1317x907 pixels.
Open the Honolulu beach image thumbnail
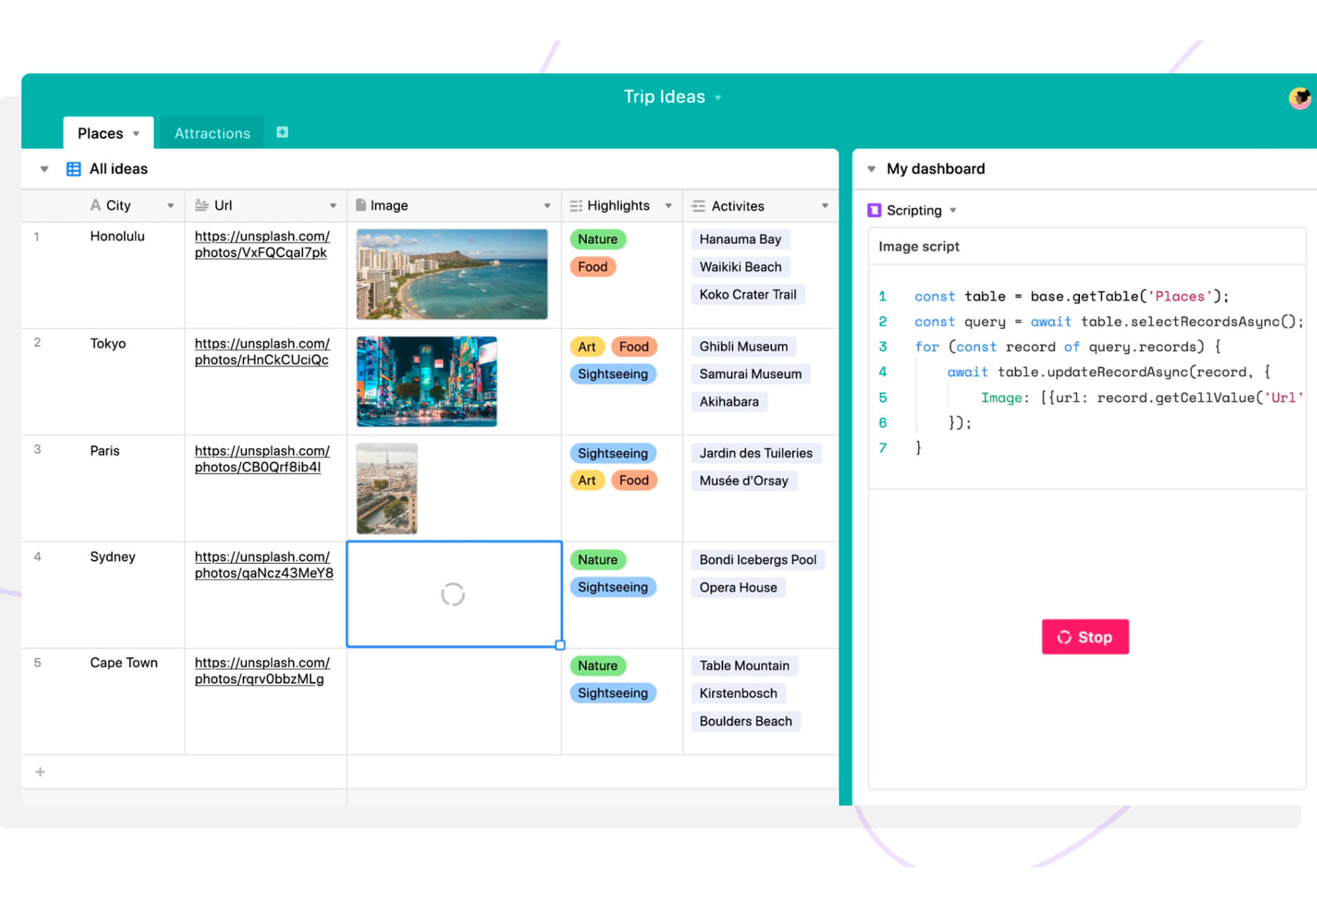(x=452, y=274)
